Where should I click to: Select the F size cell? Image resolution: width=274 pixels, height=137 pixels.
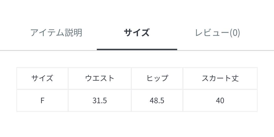coord(42,101)
